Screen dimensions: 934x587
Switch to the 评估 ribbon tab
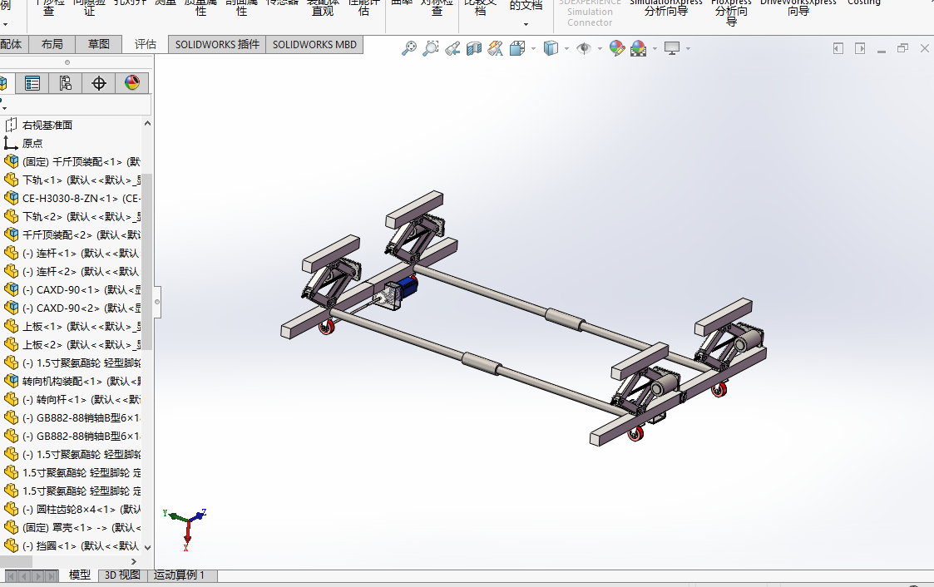[145, 45]
